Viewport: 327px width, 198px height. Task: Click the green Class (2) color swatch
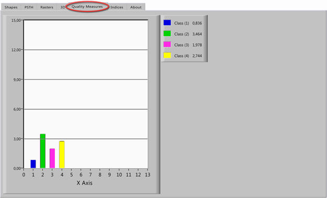click(167, 33)
